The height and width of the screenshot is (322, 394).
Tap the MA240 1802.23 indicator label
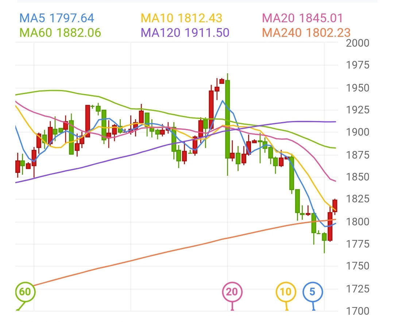[306, 32]
